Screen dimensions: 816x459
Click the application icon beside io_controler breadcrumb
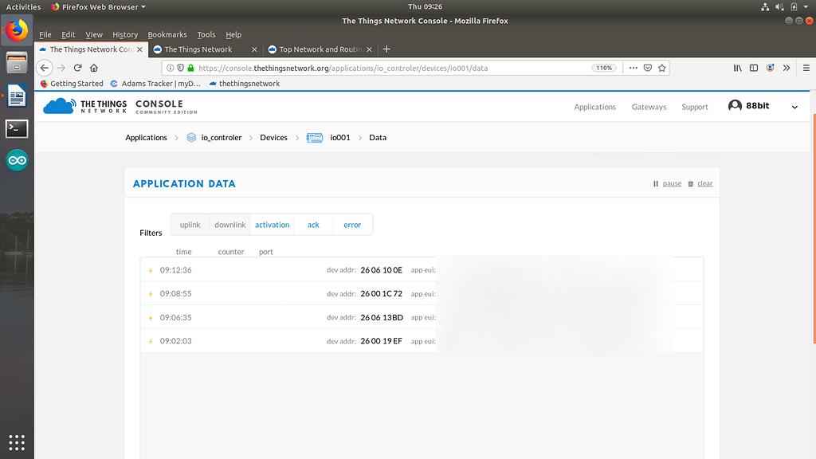(x=190, y=137)
